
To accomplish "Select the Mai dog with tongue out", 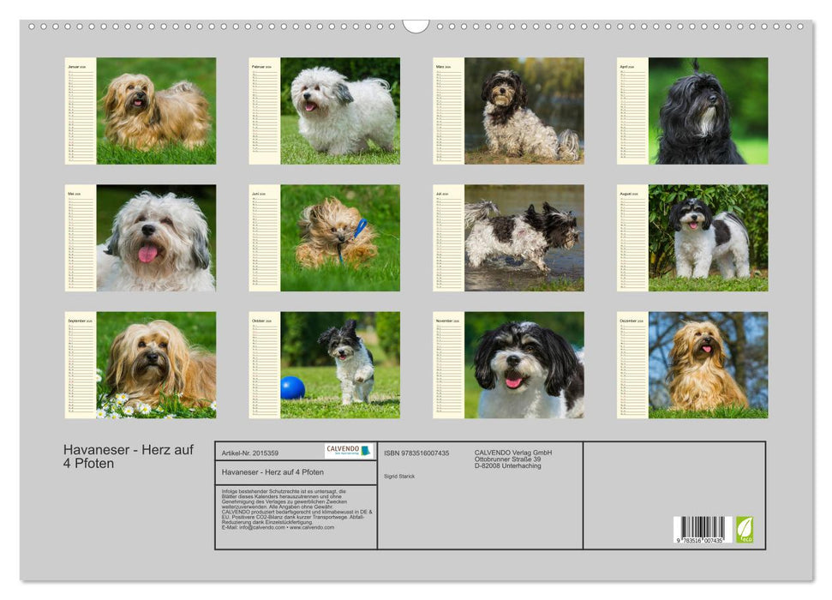I will tap(156, 237).
